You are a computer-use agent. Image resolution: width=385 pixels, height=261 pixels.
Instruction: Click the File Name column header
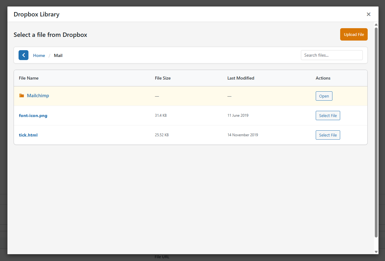(29, 78)
